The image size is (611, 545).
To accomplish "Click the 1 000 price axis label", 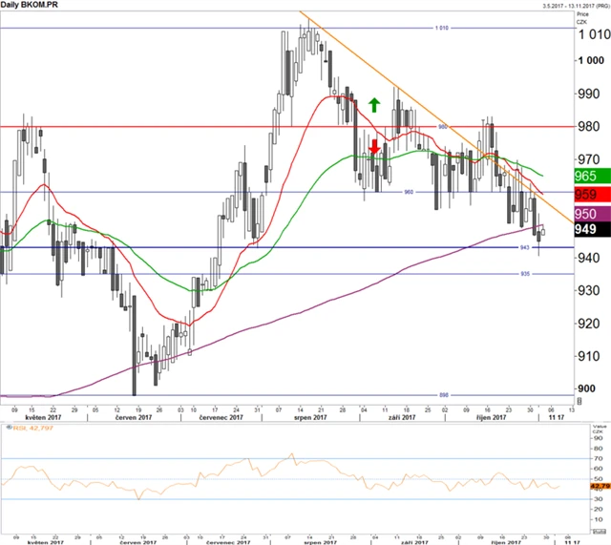I will [586, 62].
